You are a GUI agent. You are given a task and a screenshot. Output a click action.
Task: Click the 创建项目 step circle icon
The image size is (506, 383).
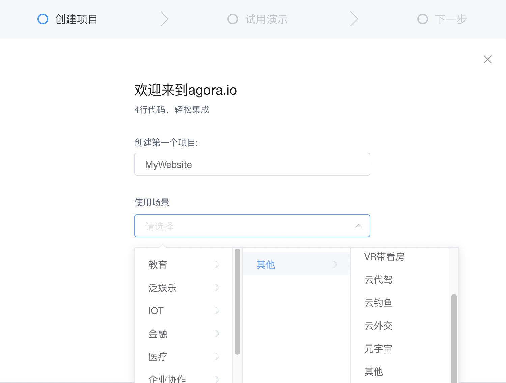click(43, 19)
